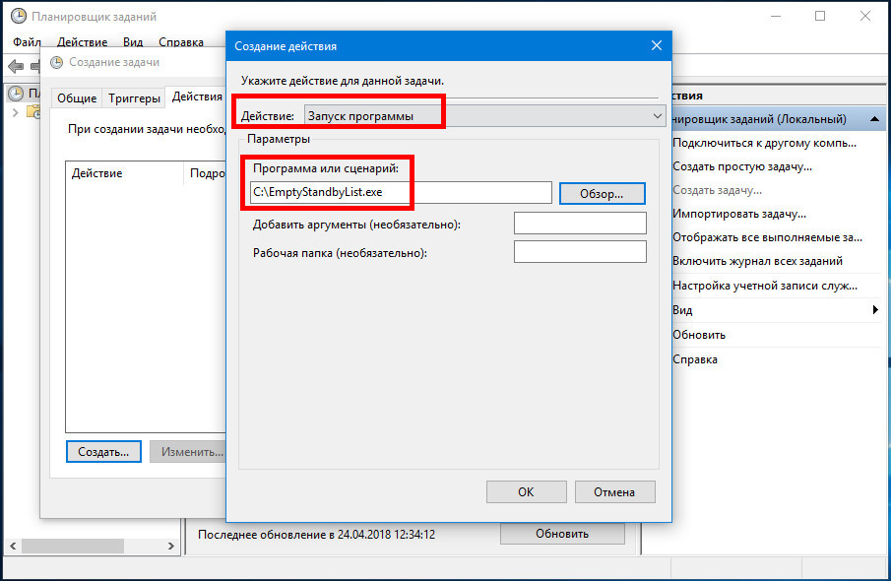This screenshot has height=581, width=891.
Task: Click the horizontal scrollbar right arrow
Action: click(x=170, y=546)
